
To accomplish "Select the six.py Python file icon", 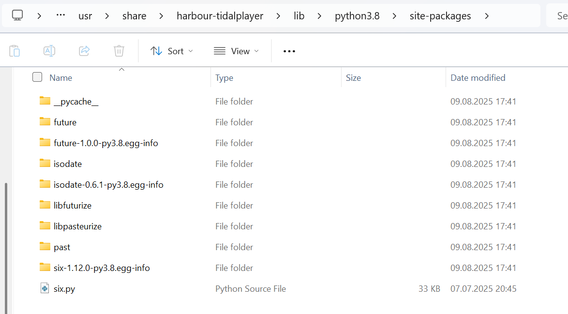I will pyautogui.click(x=45, y=289).
